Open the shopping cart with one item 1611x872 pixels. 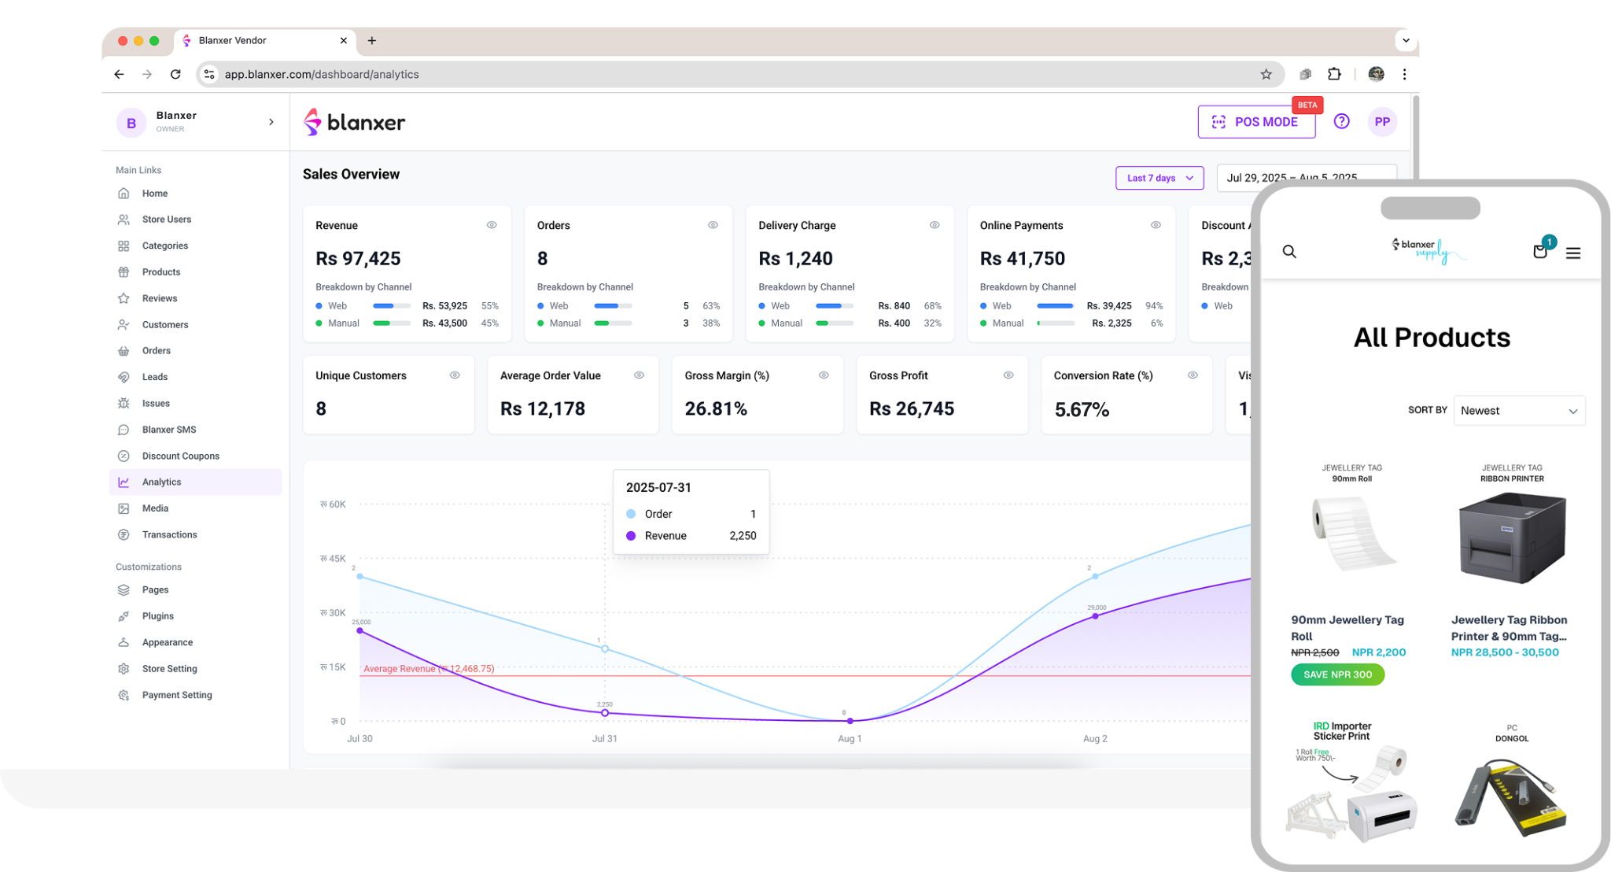(1539, 251)
